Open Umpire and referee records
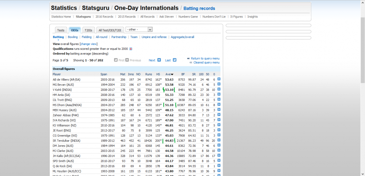 coord(154,37)
